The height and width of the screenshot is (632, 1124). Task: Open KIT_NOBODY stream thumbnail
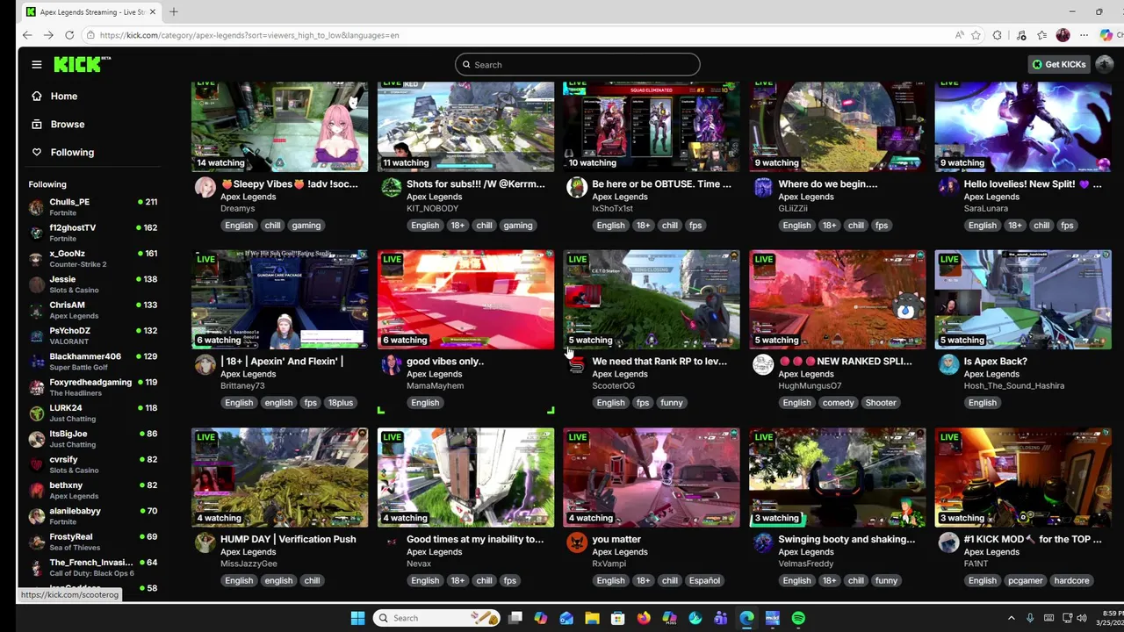click(x=465, y=126)
